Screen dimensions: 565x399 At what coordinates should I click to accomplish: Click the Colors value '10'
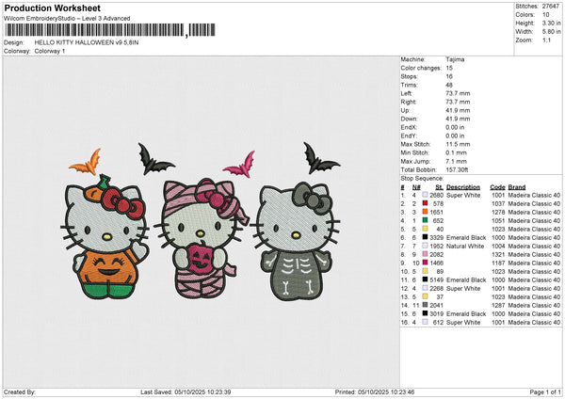[546, 15]
